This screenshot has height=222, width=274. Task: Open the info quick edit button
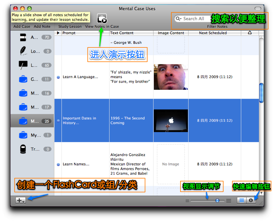point(251,200)
